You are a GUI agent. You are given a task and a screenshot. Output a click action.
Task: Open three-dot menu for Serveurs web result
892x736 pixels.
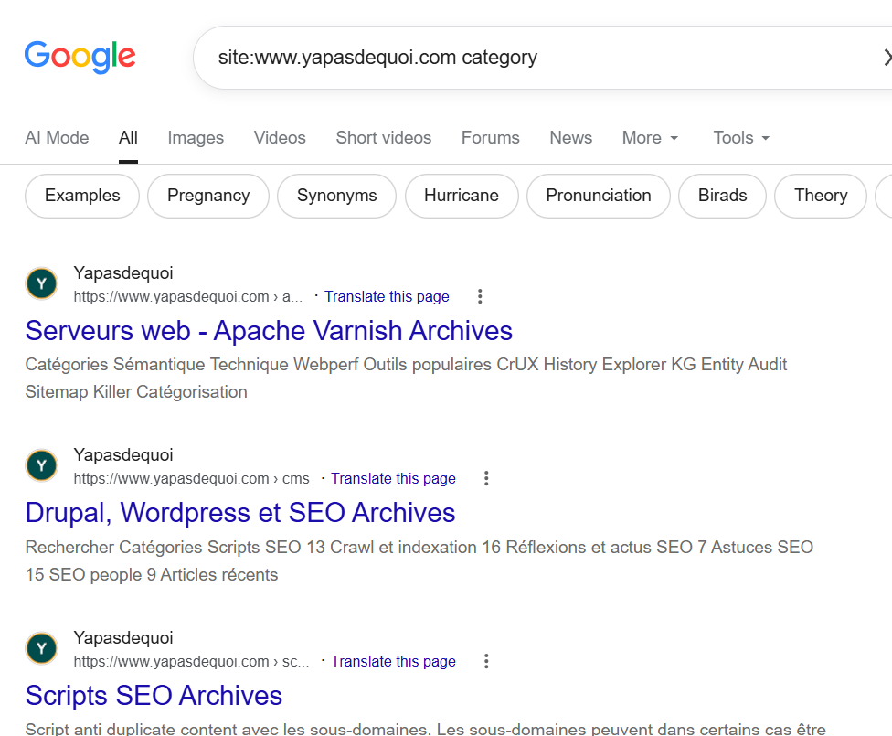(480, 296)
